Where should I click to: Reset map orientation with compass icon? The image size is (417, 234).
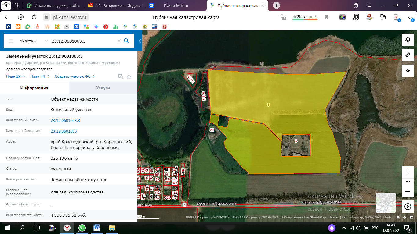pyautogui.click(x=408, y=207)
